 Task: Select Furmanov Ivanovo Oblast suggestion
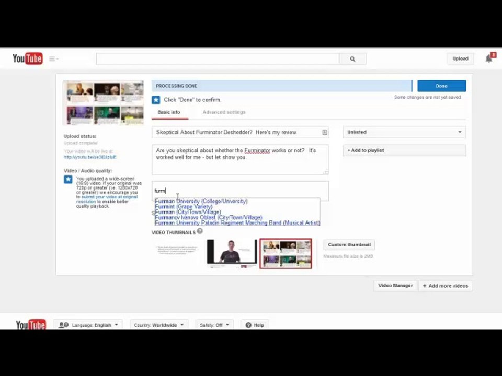[209, 217]
